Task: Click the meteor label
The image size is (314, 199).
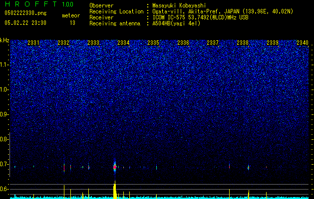Action: pos(71,15)
